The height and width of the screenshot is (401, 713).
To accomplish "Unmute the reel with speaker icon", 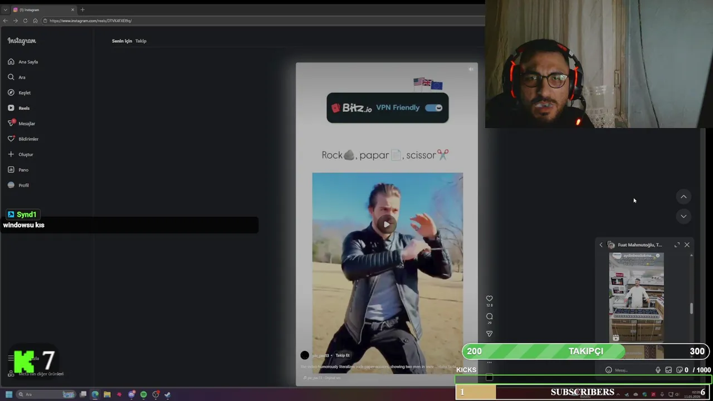I will (x=471, y=69).
